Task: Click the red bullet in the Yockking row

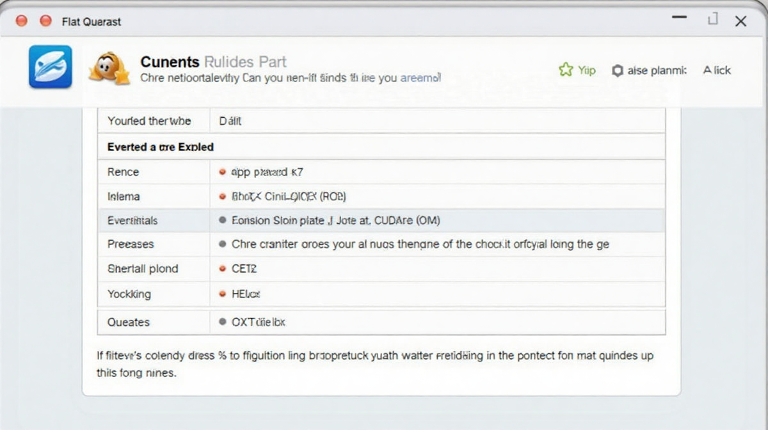Action: click(222, 294)
